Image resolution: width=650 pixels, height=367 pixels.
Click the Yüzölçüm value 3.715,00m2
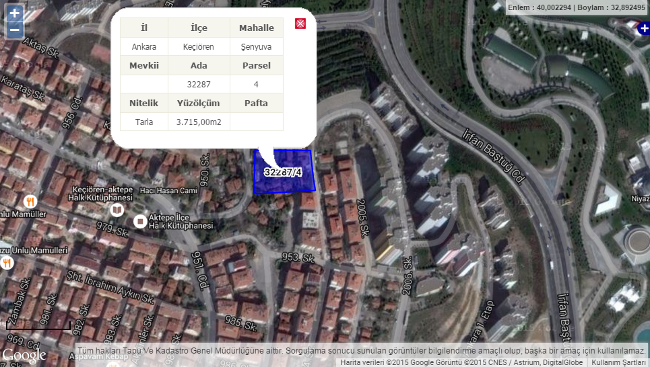[x=199, y=122]
